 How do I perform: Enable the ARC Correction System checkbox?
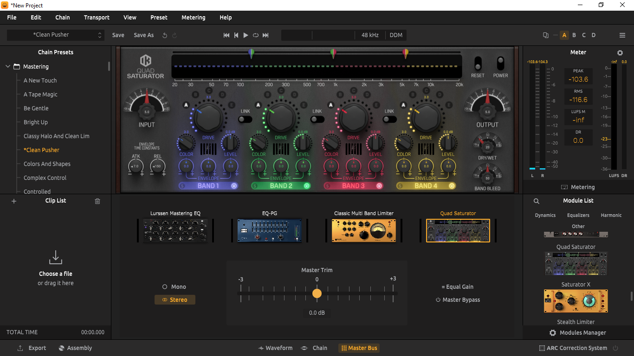tap(542, 348)
